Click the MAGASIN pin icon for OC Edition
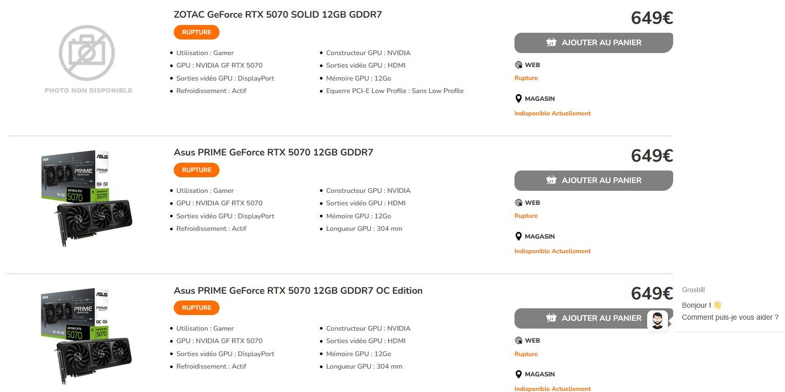 518,374
